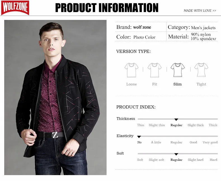221x181 pixels.
Task: Select the Fit t-shirt icon
Action: 154,70
